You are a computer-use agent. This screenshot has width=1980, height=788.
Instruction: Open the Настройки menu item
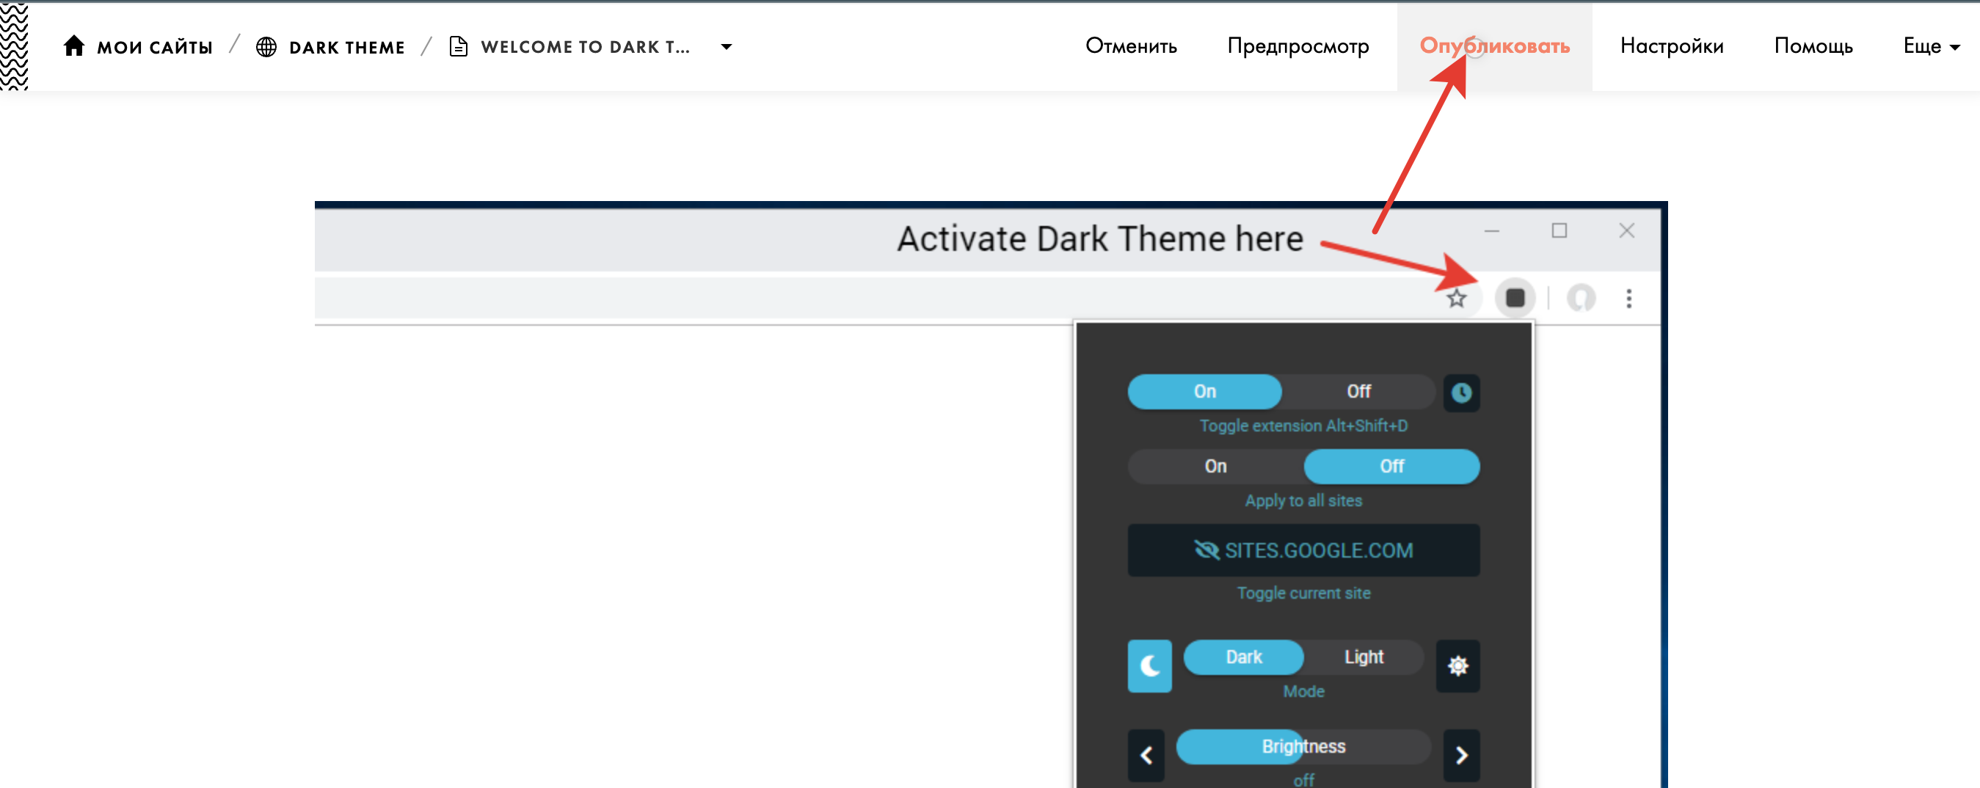point(1671,46)
